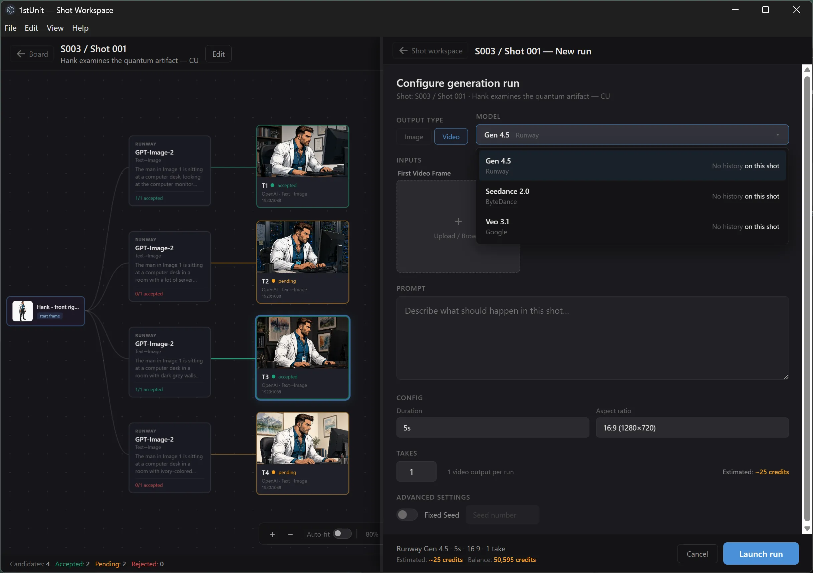Maximize the 1stUnit window

(765, 10)
